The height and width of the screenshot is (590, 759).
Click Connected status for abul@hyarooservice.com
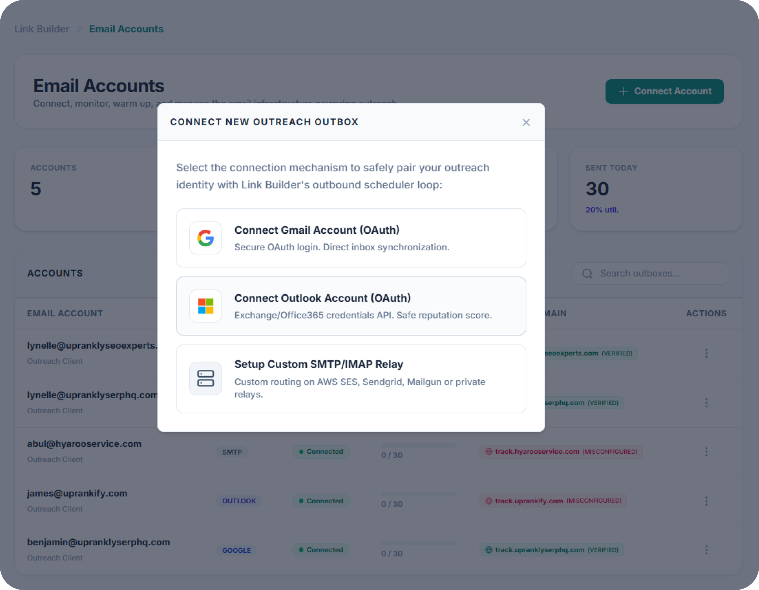[321, 452]
